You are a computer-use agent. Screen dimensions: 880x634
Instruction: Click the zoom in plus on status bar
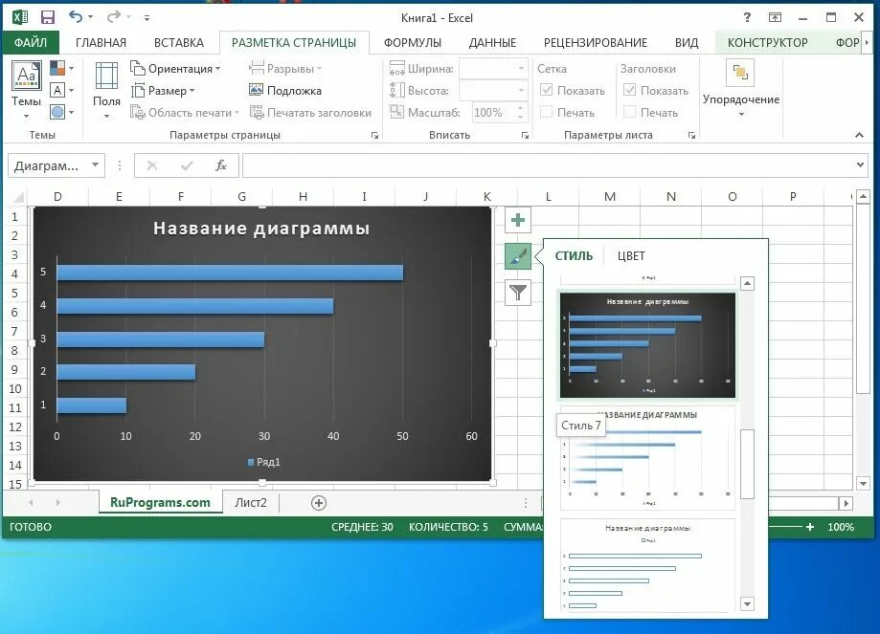click(x=810, y=527)
